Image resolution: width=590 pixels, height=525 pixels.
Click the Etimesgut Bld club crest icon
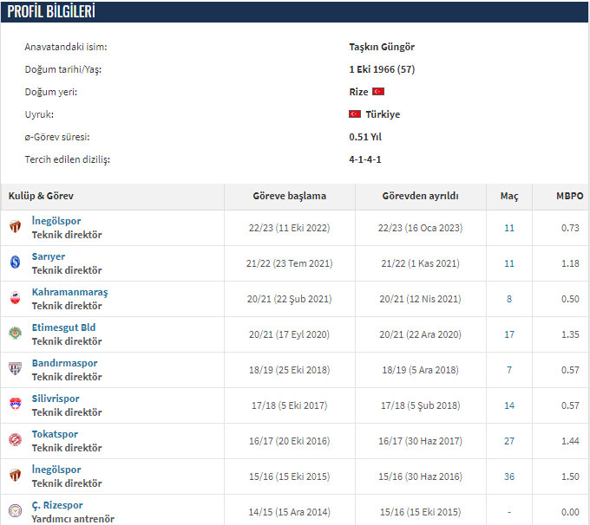coord(15,334)
